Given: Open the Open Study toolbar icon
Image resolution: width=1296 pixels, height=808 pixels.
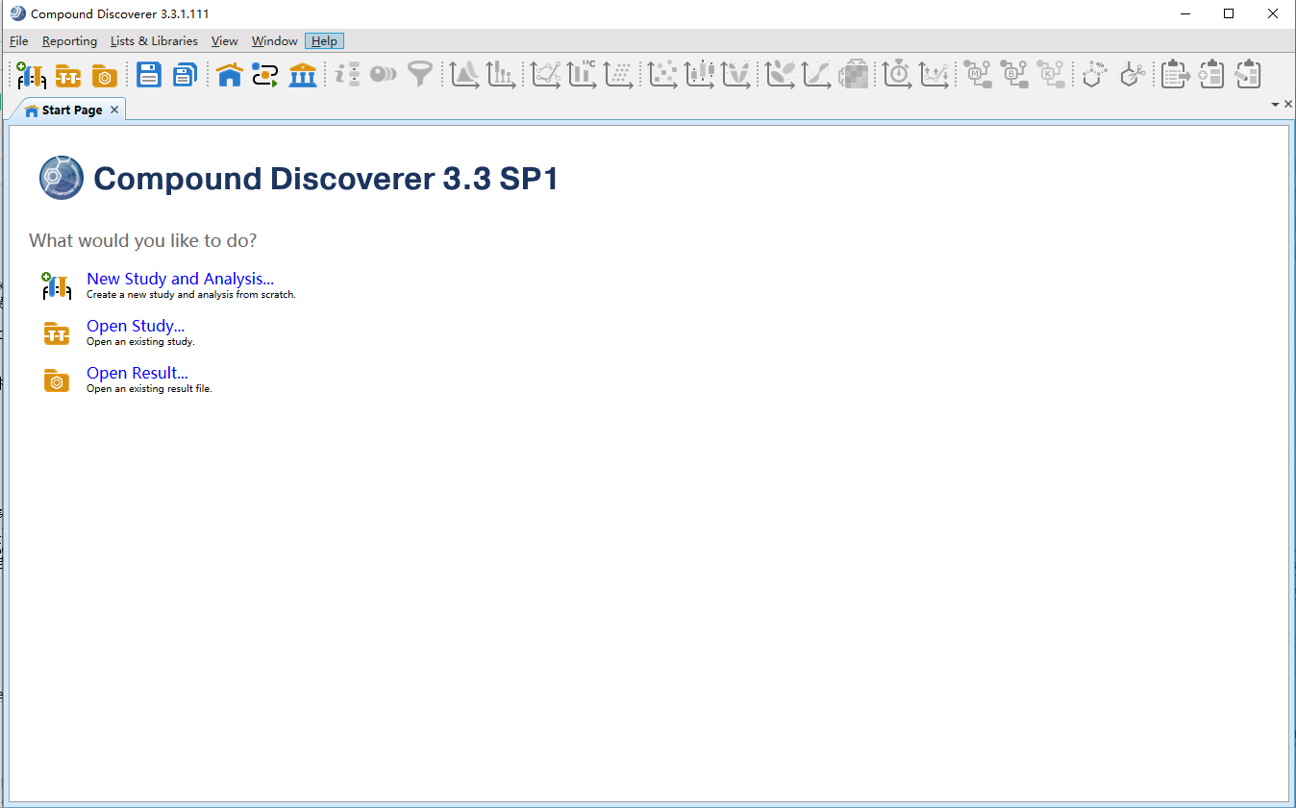Looking at the screenshot, I should tap(67, 74).
